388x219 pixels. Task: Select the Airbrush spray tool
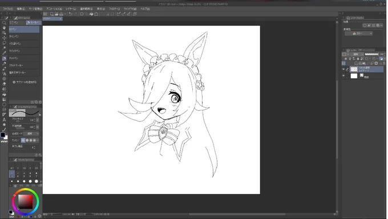point(4,74)
